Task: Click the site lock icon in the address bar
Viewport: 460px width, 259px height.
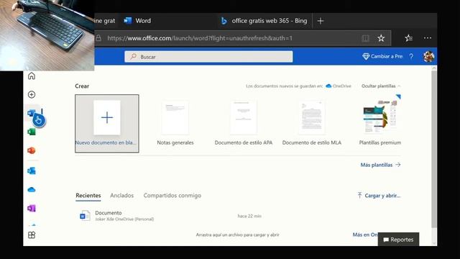Action: coord(98,38)
